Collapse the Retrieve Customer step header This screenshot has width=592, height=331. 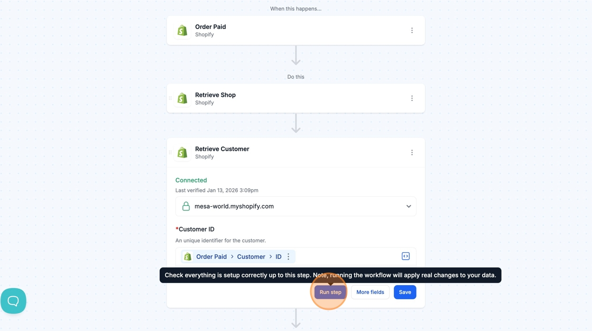click(x=296, y=153)
